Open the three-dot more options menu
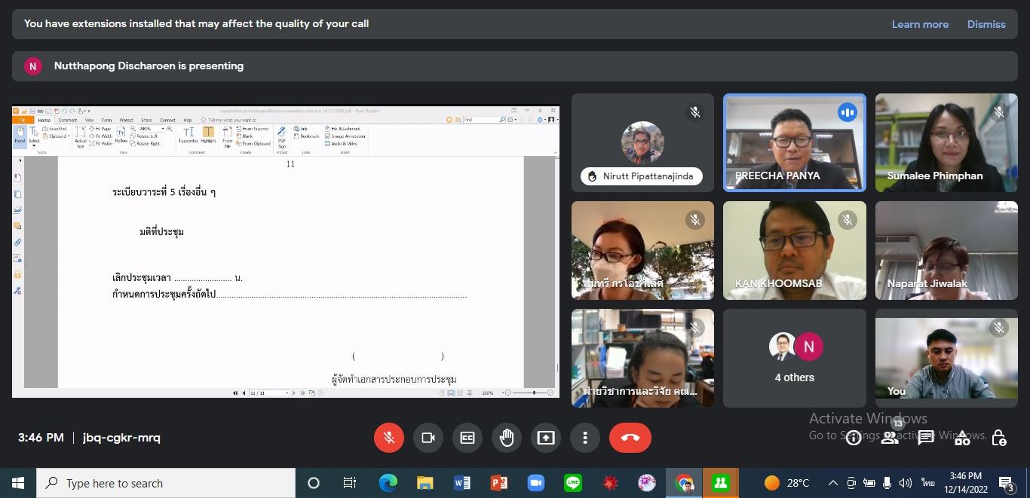The width and height of the screenshot is (1030, 498). [x=585, y=438]
